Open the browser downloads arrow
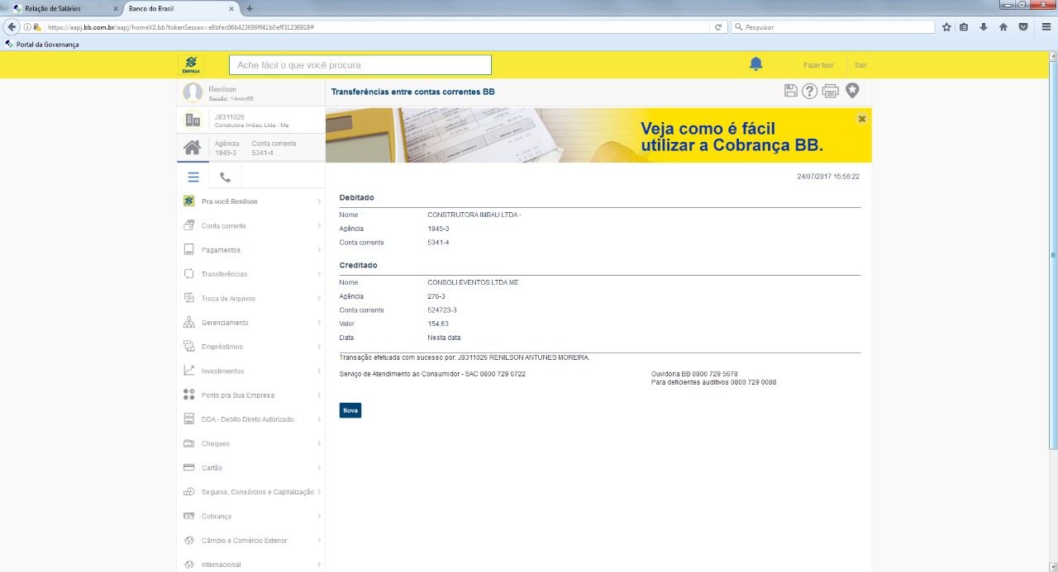Image resolution: width=1058 pixels, height=572 pixels. pyautogui.click(x=984, y=27)
